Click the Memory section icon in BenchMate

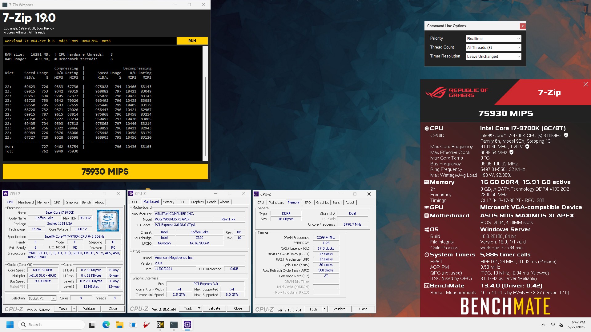tap(427, 182)
